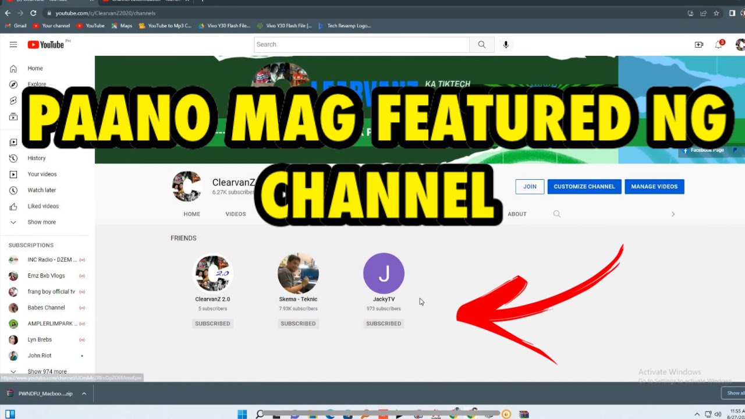Open the ClearvanZ 2.0 channel thumbnail

coord(212,274)
